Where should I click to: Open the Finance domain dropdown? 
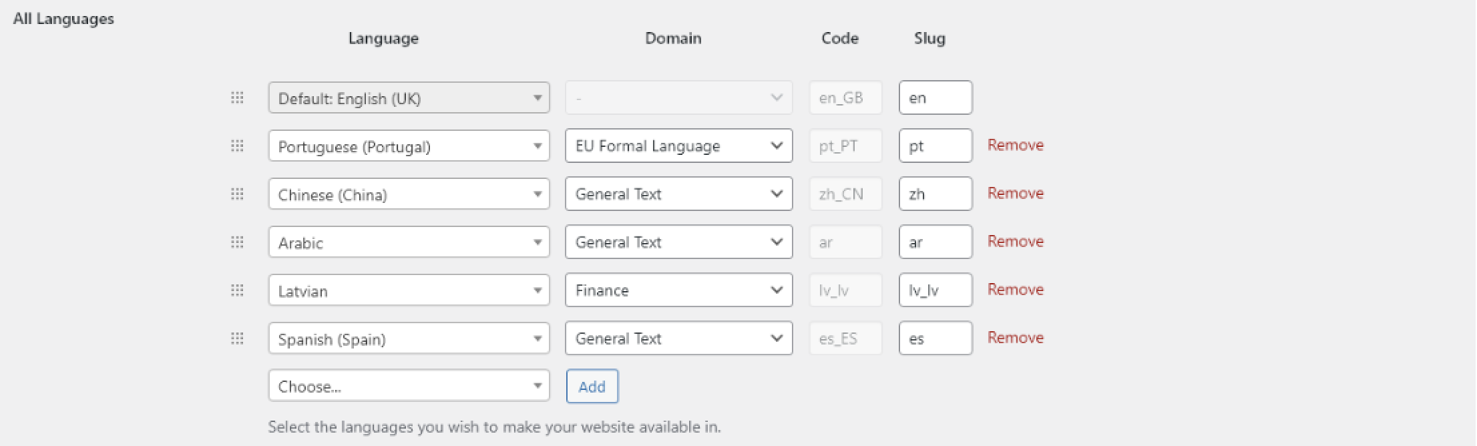(x=679, y=290)
